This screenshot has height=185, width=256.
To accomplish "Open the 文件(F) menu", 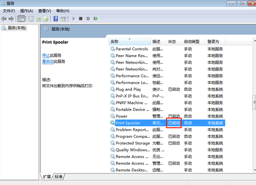I will (x=9, y=11).
